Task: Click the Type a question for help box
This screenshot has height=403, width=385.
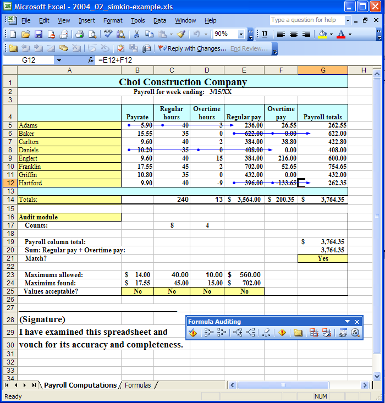Action: tap(307, 20)
